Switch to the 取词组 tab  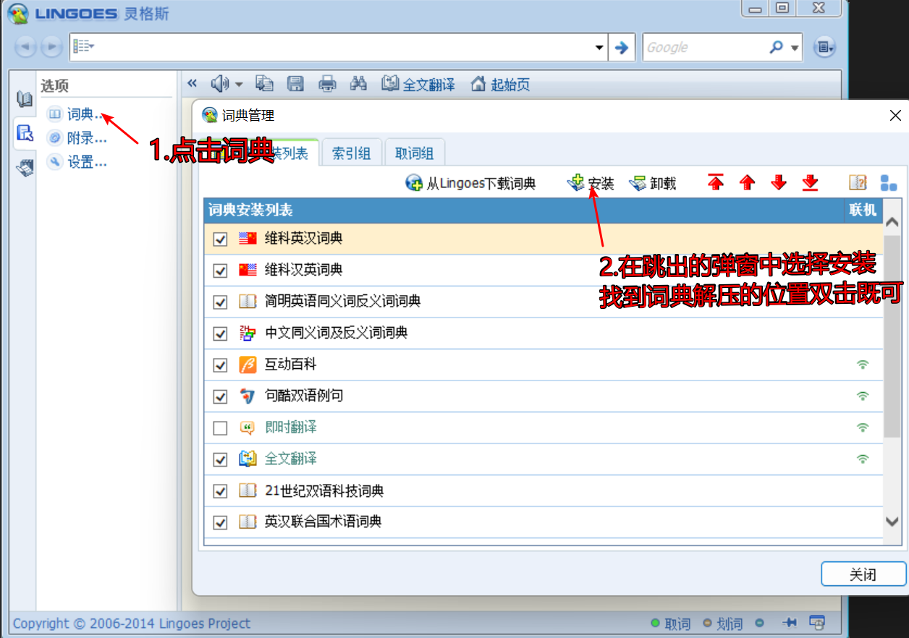coord(414,153)
